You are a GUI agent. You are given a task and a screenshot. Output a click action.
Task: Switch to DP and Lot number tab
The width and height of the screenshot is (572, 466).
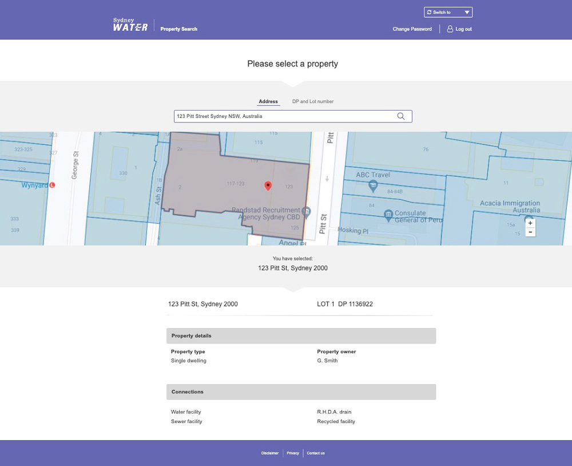[312, 101]
